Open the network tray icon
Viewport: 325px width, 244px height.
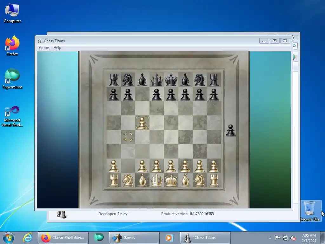pyautogui.click(x=285, y=238)
